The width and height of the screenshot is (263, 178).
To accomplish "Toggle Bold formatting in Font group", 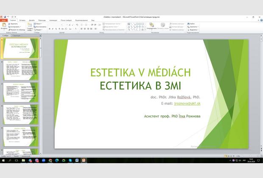I will 49,29.
